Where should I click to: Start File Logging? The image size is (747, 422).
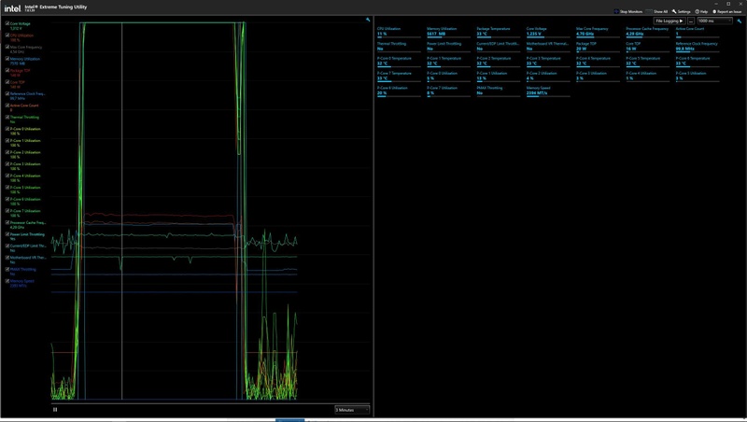(669, 21)
